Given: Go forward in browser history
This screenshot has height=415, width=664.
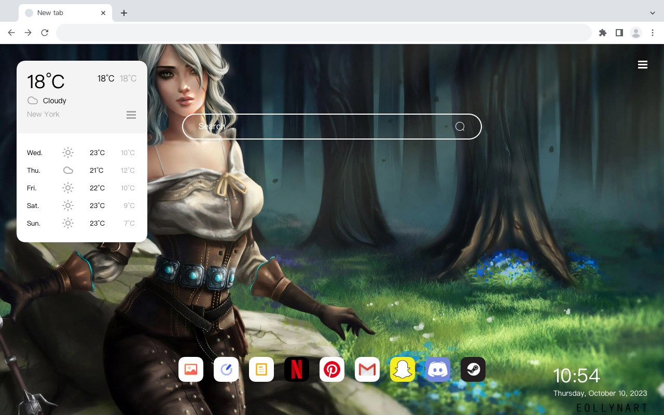Looking at the screenshot, I should coord(28,33).
